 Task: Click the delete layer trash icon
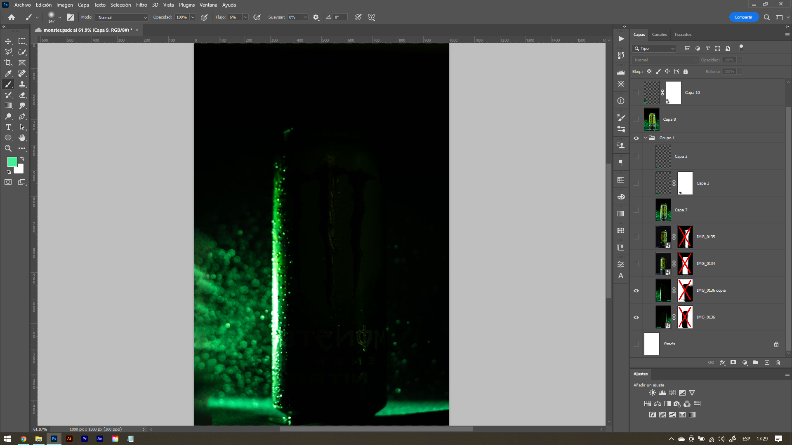(x=778, y=363)
